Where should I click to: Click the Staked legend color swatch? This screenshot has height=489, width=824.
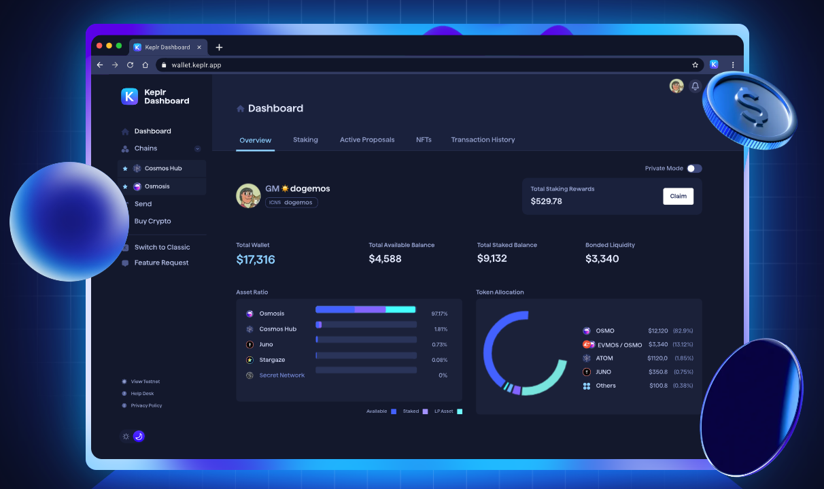click(x=425, y=411)
